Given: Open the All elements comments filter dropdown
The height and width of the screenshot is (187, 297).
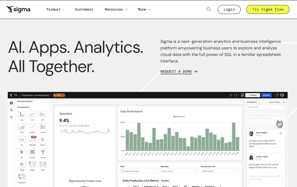Looking at the screenshot, I should pyautogui.click(x=266, y=107).
